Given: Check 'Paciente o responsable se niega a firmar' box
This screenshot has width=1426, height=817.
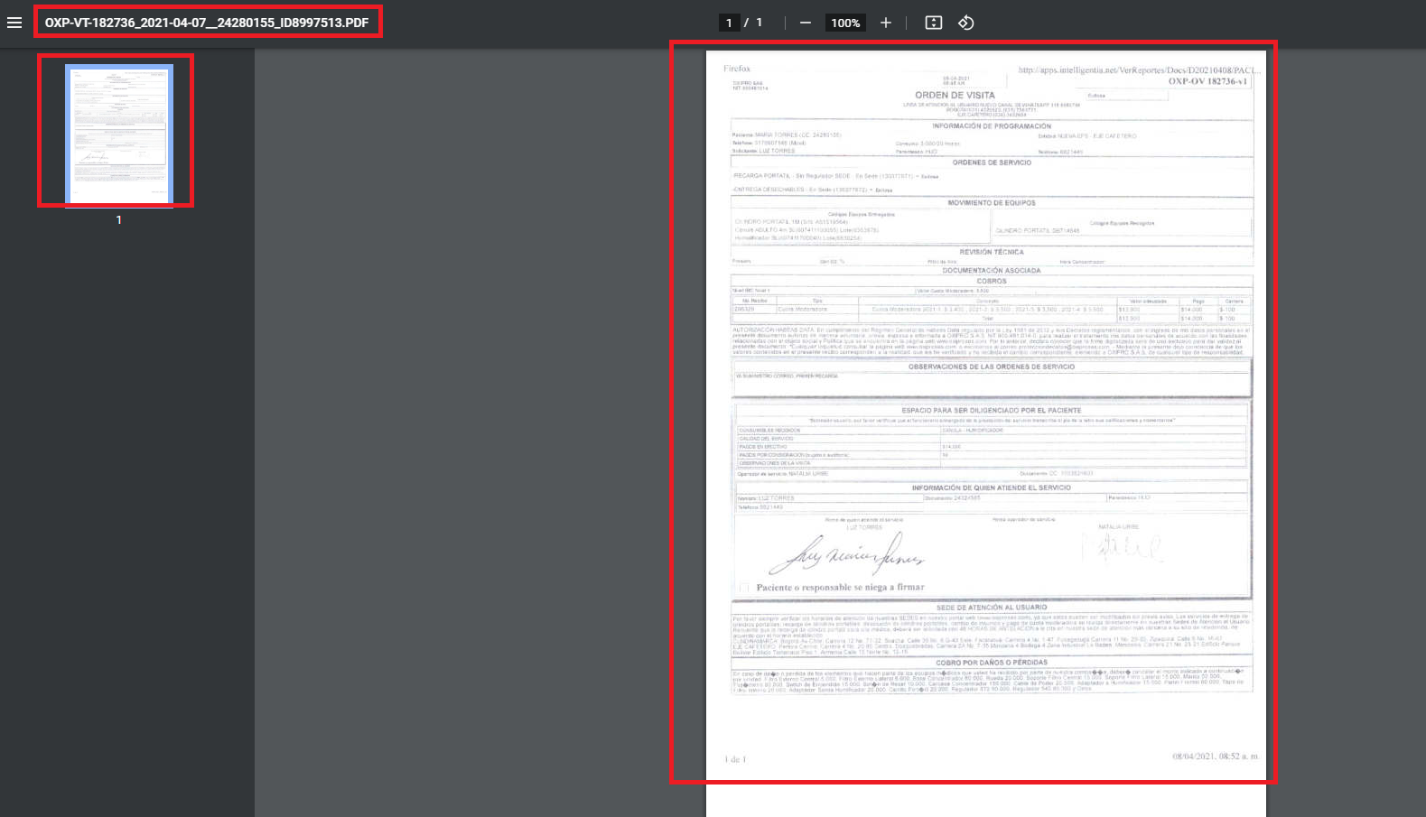Looking at the screenshot, I should coord(744,588).
